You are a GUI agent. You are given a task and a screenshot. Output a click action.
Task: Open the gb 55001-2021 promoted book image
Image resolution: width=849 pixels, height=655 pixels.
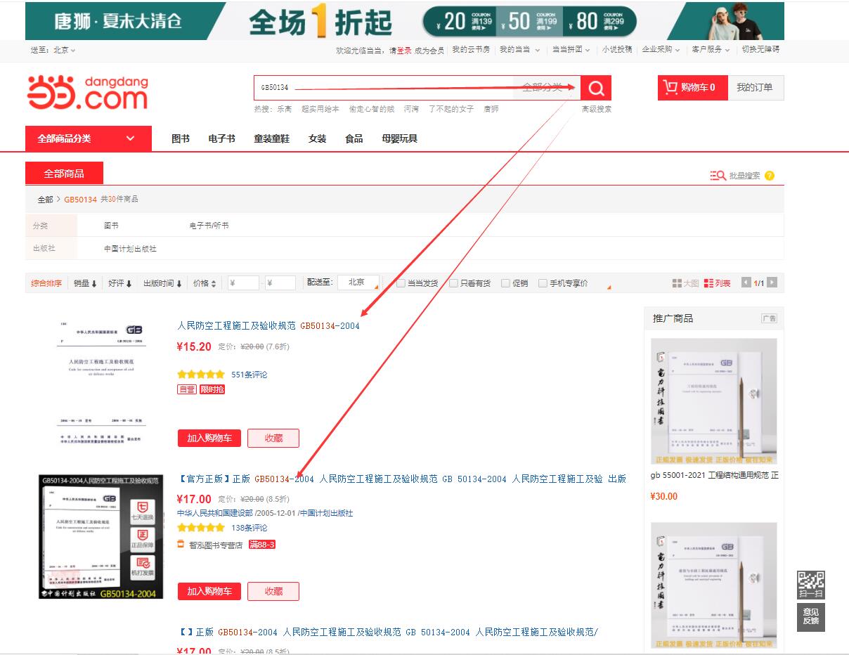pyautogui.click(x=714, y=402)
